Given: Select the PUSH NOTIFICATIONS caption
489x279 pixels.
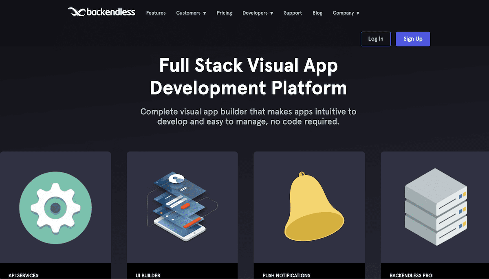Looking at the screenshot, I should click(x=286, y=275).
